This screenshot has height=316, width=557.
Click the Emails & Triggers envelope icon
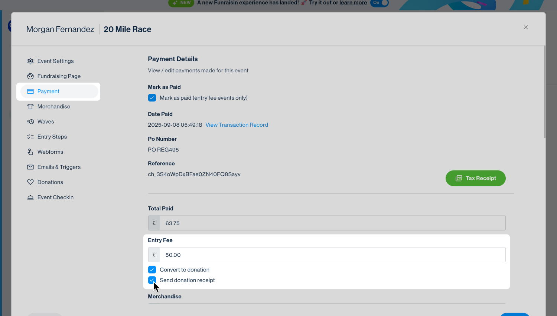[x=30, y=167]
